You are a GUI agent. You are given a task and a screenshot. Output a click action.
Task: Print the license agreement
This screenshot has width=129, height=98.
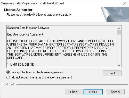click(x=112, y=73)
